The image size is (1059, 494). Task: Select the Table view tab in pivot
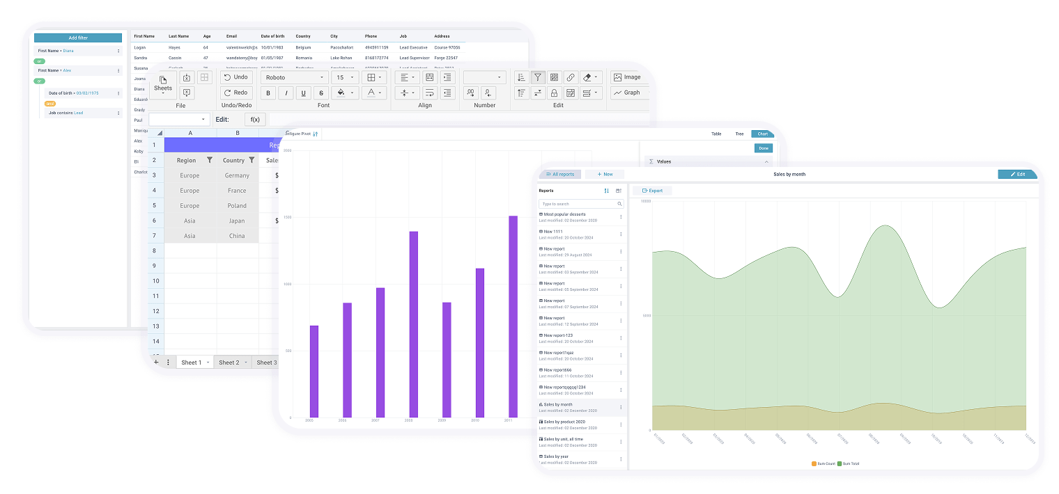click(716, 134)
